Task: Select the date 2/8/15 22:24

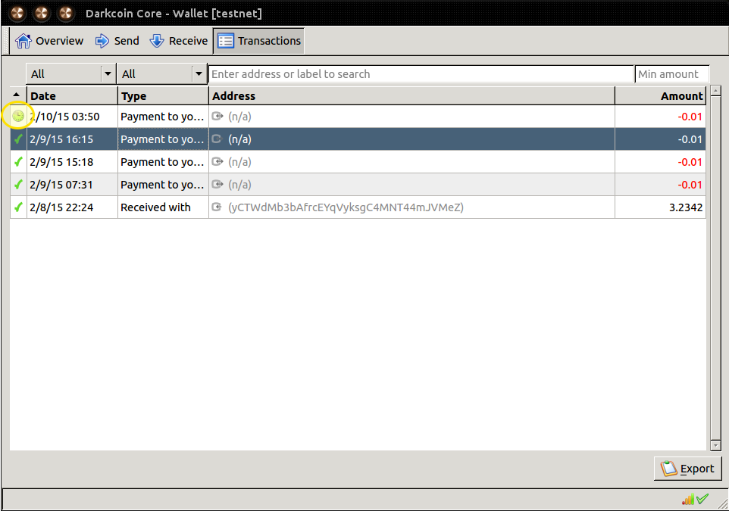Action: tap(61, 207)
